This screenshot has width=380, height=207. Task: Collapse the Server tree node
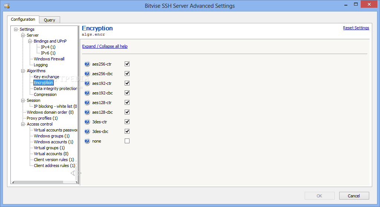point(23,35)
